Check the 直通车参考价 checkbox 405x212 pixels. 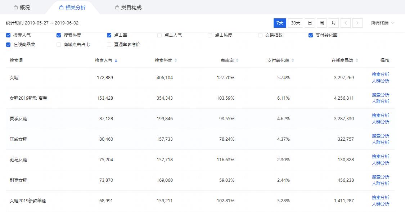point(109,45)
